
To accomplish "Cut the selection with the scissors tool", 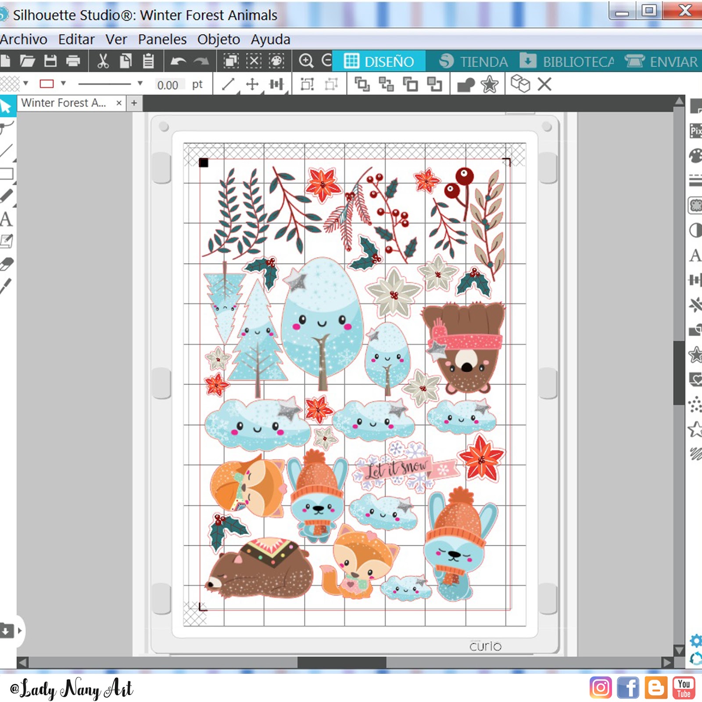I will 104,61.
